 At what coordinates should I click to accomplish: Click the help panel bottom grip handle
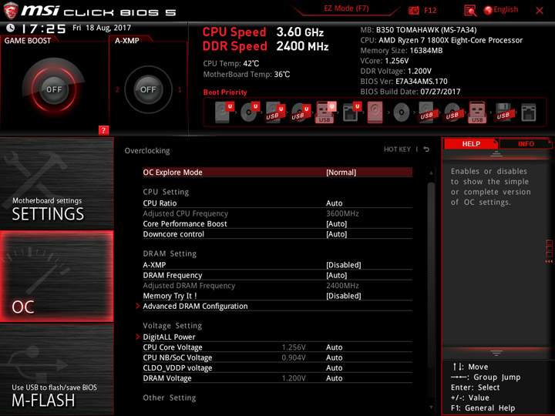coord(496,353)
